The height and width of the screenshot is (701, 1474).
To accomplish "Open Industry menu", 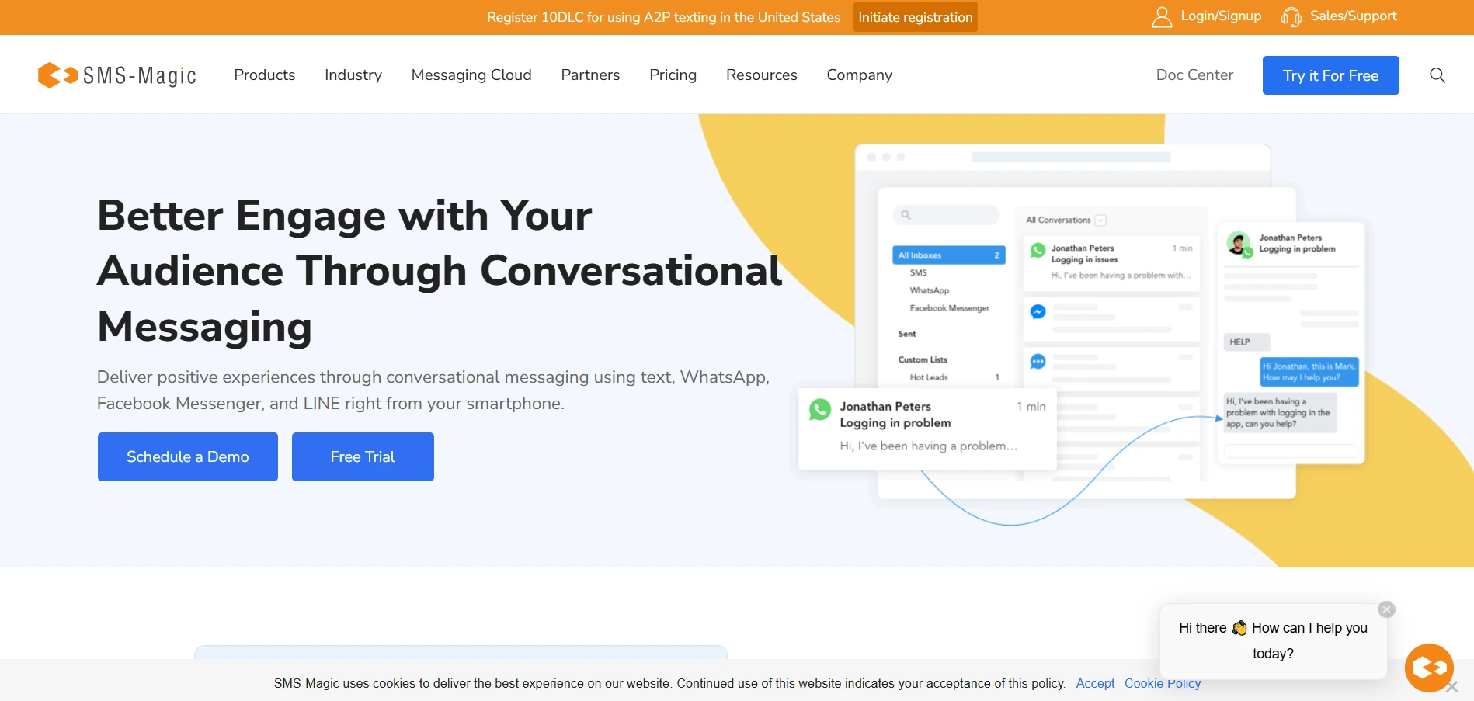I will click(x=353, y=75).
